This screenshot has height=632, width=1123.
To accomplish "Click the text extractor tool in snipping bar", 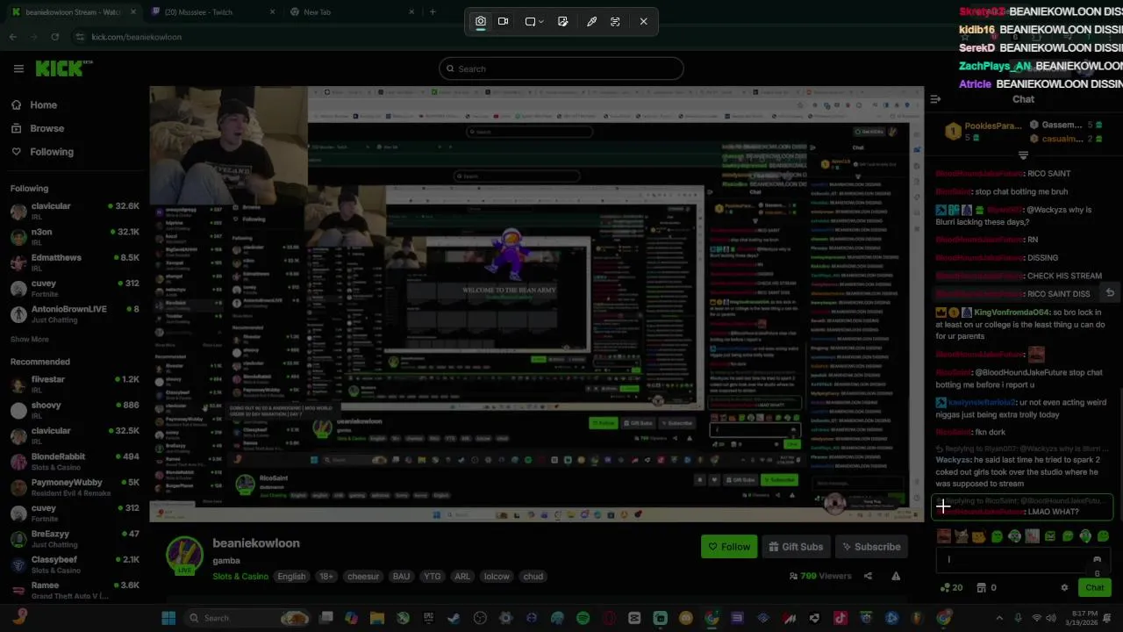I will (615, 21).
